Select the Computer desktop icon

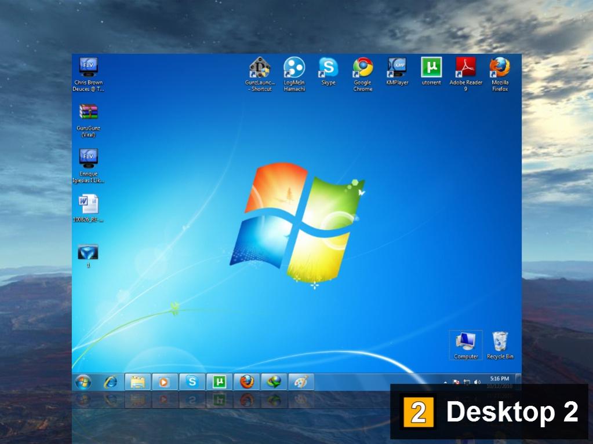tap(465, 345)
